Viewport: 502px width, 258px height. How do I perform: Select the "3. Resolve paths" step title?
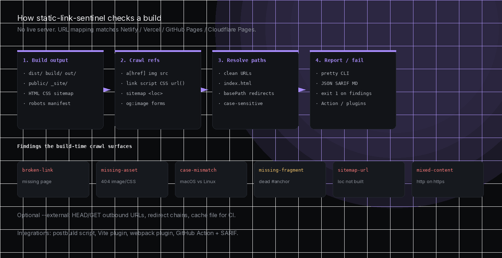(x=242, y=60)
